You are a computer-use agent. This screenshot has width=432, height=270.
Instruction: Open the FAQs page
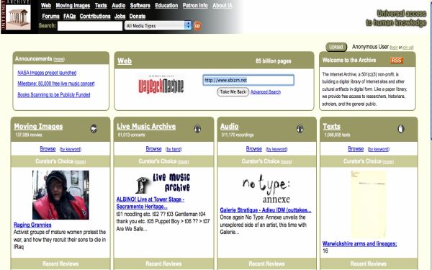click(69, 17)
